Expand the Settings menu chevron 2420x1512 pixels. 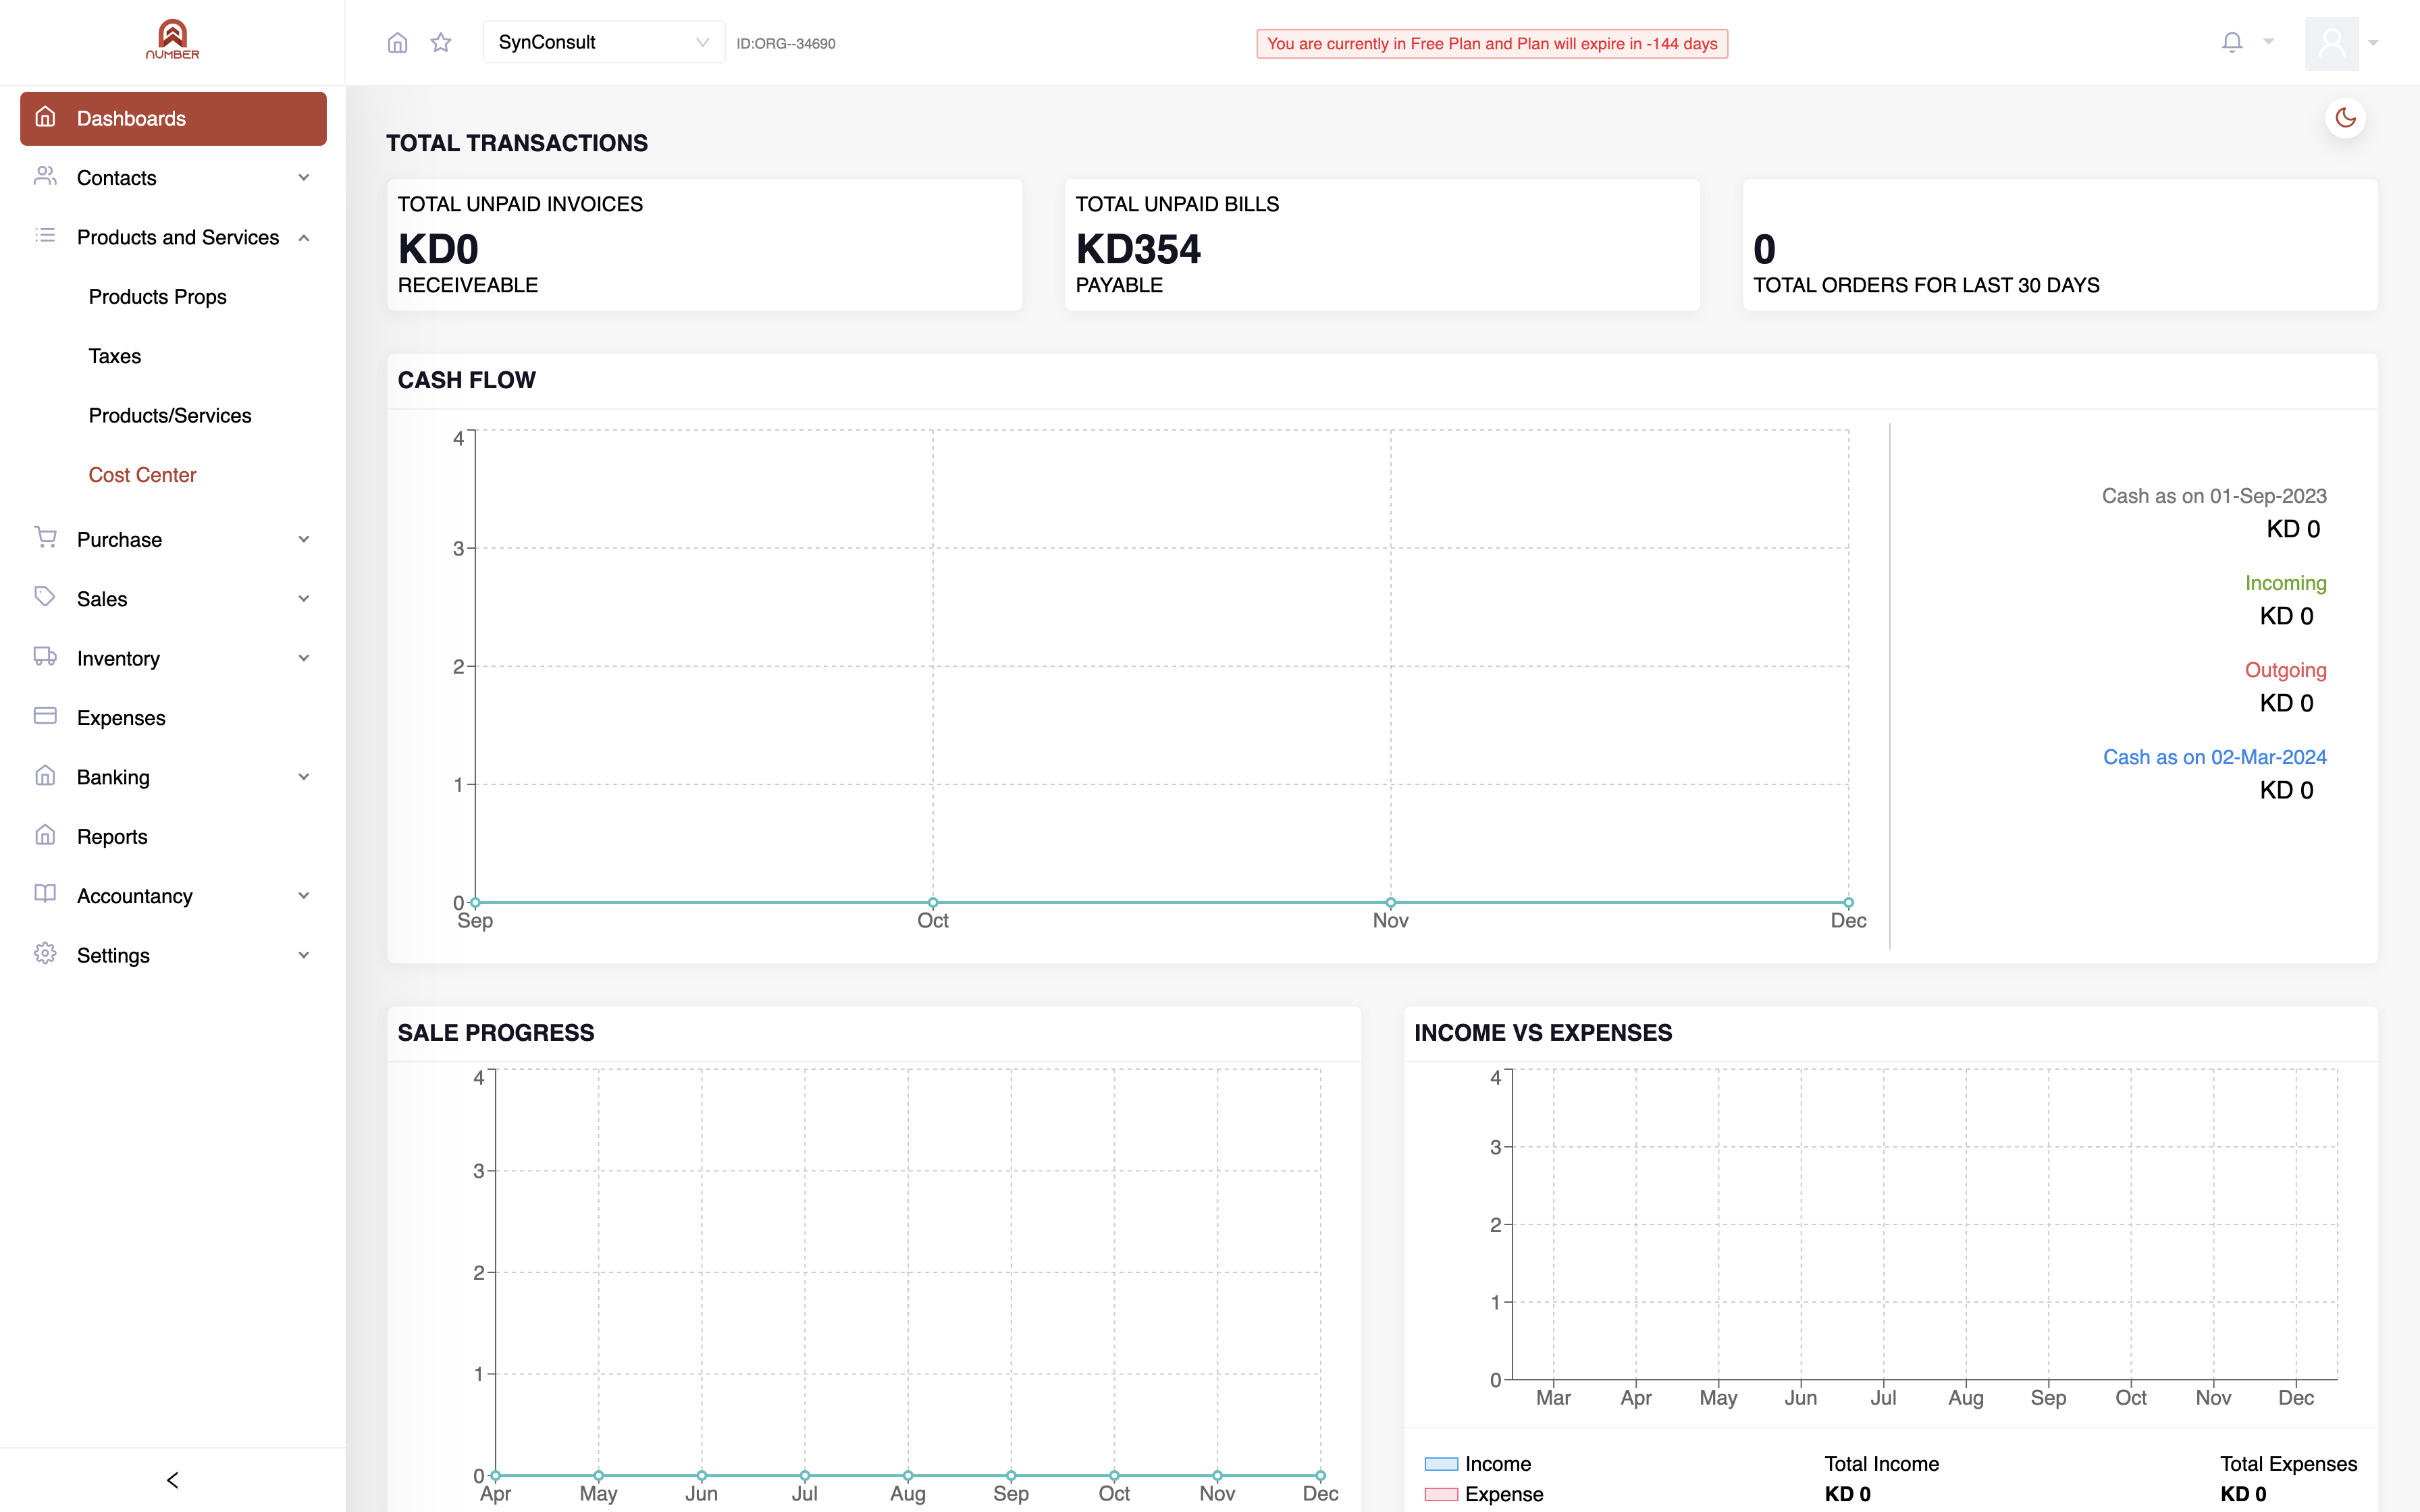tap(304, 955)
